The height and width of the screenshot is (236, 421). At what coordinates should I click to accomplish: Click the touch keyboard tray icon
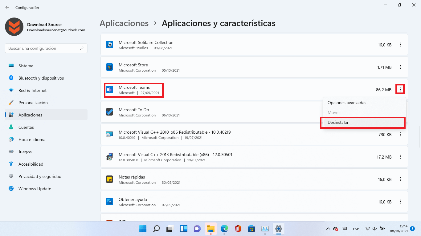click(x=344, y=229)
